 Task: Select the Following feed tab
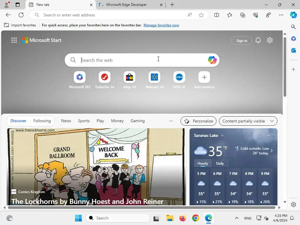pyautogui.click(x=42, y=121)
